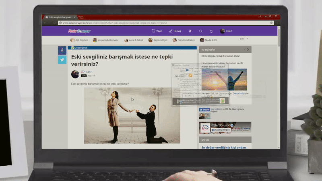Click the address bar URL field
The height and width of the screenshot is (181, 322).
point(165,23)
